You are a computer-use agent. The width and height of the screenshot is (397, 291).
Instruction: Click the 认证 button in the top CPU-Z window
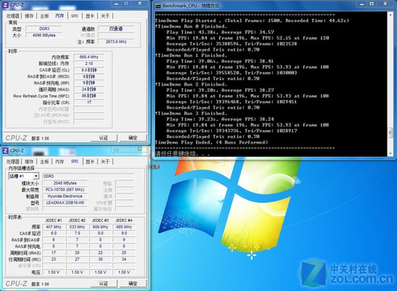coord(103,138)
